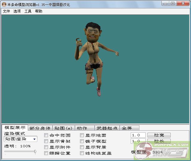The image size is (191, 161).
Task: Click the width value field next to 拉宽
Action: [138, 135]
